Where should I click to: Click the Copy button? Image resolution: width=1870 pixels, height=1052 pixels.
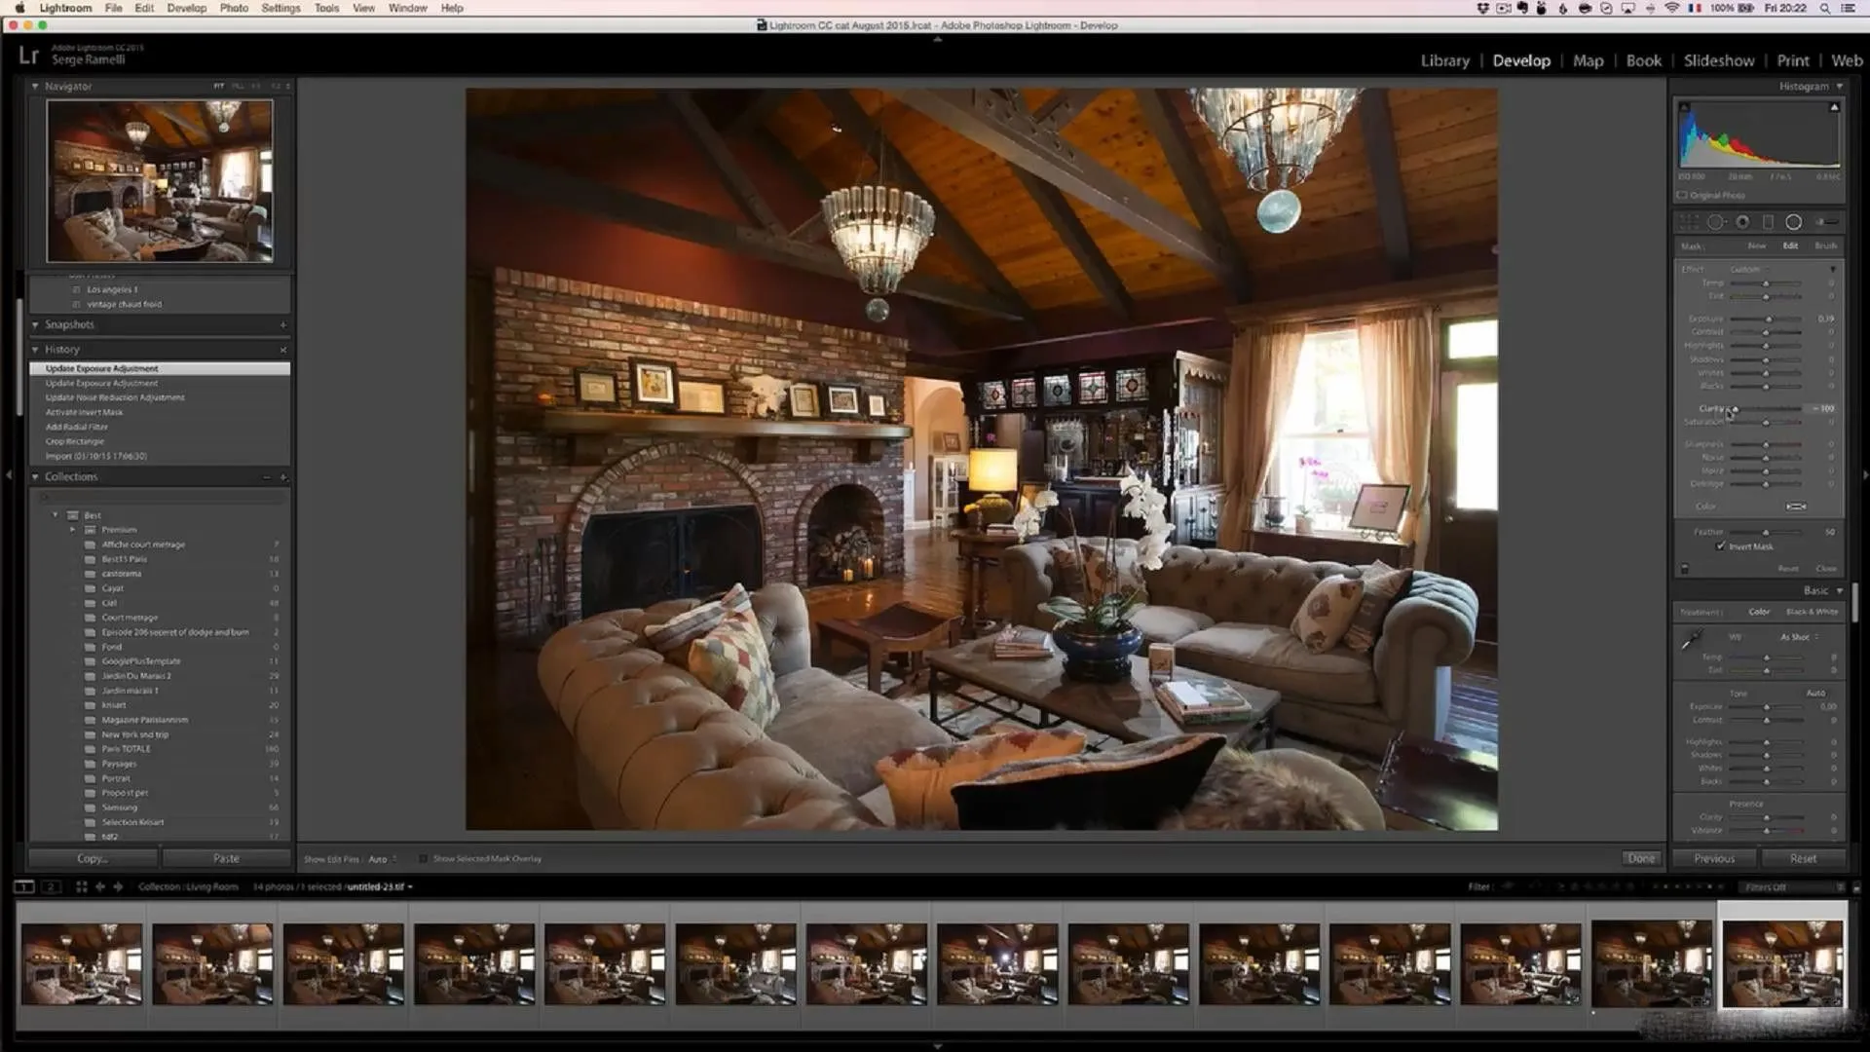[x=90, y=857]
